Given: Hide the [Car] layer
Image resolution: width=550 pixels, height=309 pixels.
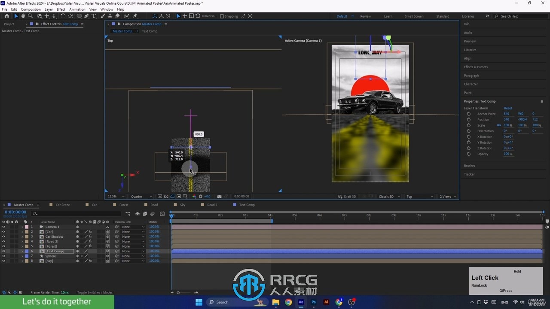Looking at the screenshot, I should tap(3, 232).
